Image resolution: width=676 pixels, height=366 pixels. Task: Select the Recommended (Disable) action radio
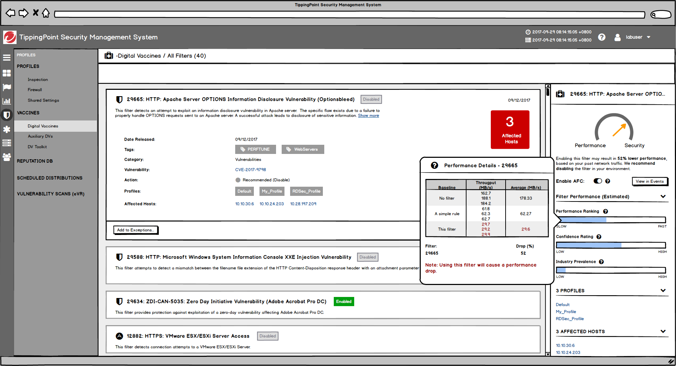coord(238,180)
